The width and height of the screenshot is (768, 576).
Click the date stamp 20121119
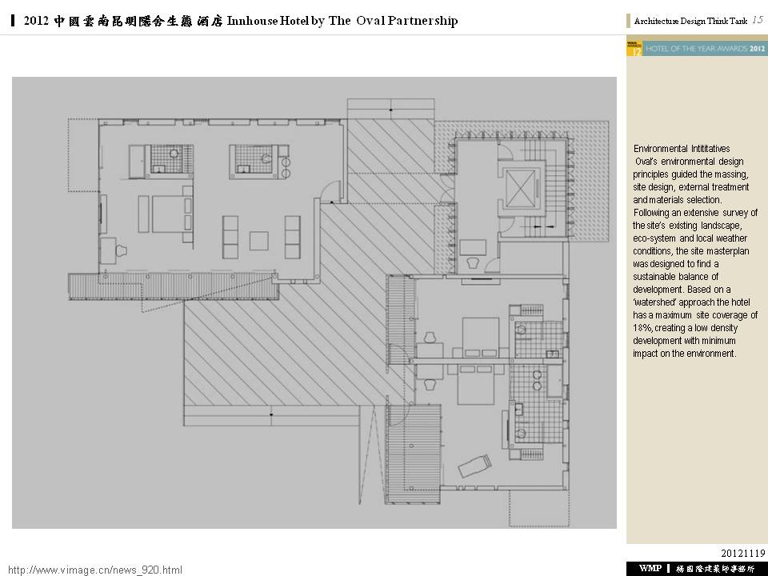[743, 553]
